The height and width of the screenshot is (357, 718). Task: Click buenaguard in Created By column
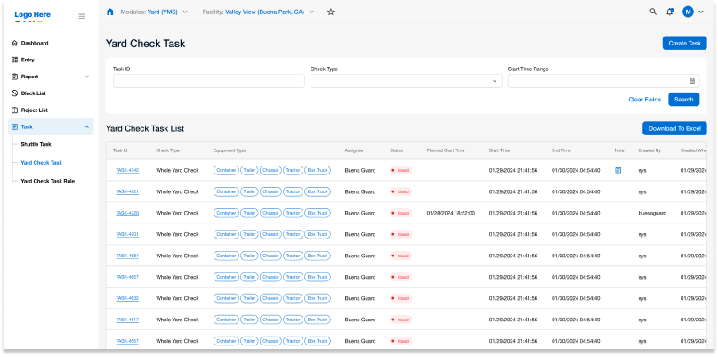(x=652, y=213)
